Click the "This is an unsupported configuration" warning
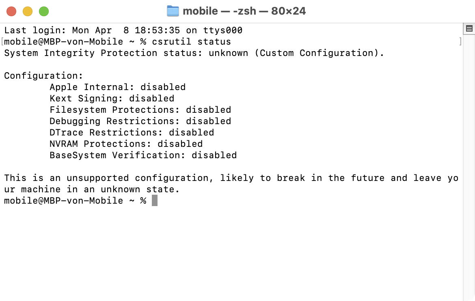This screenshot has height=301, width=475. 231,178
